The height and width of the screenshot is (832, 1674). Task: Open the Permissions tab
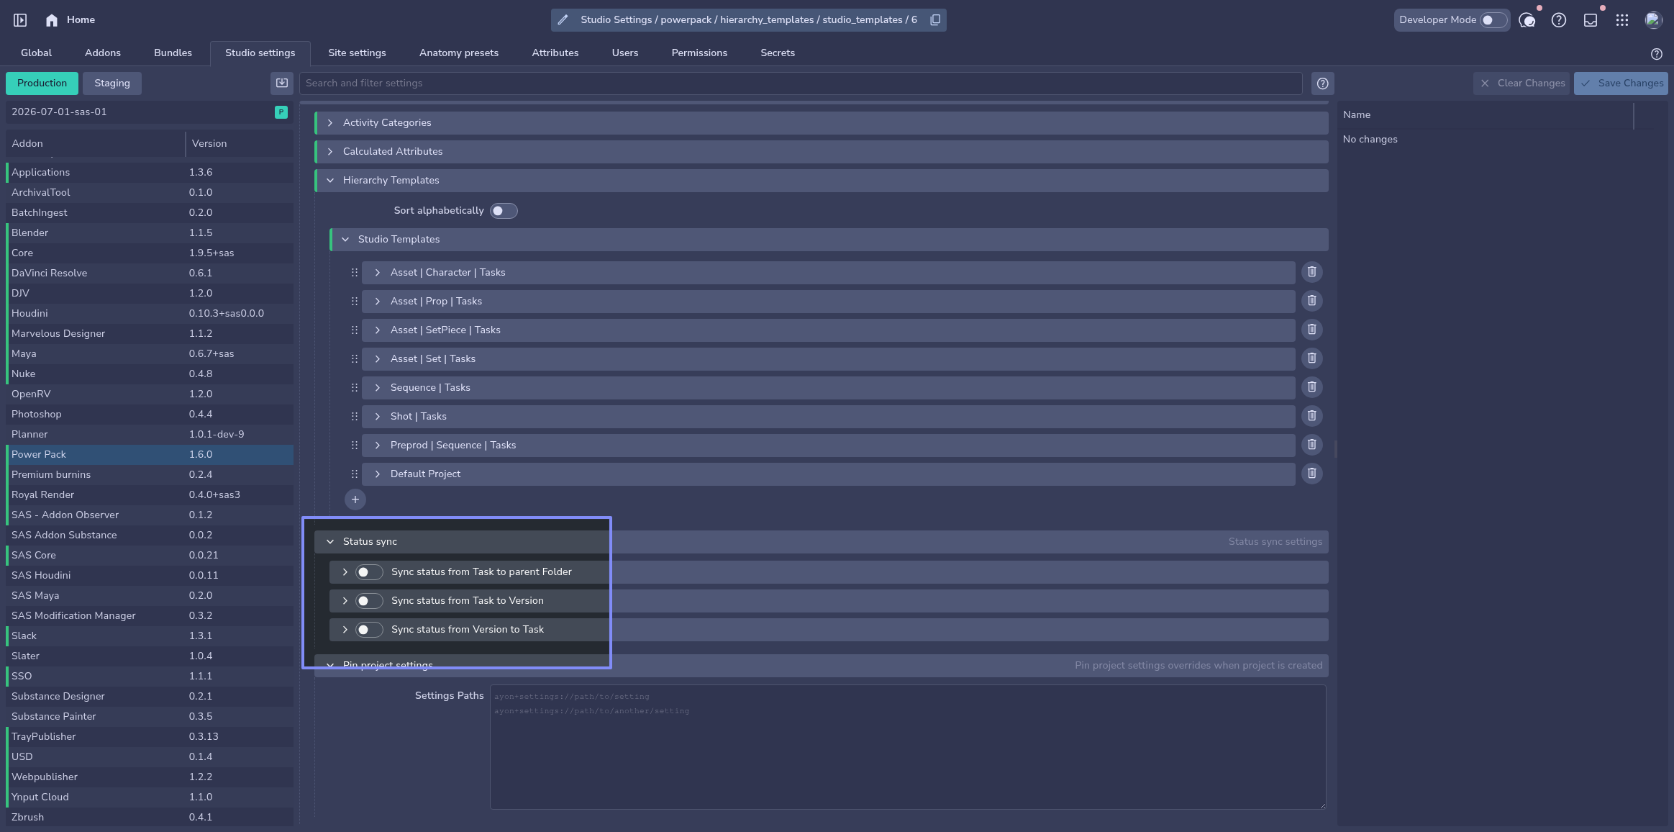699,53
